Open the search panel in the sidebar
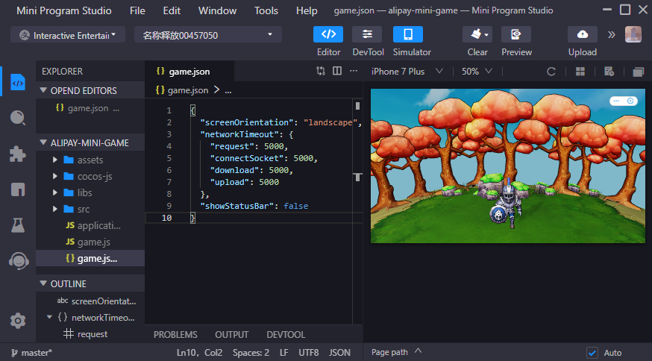 (x=18, y=118)
